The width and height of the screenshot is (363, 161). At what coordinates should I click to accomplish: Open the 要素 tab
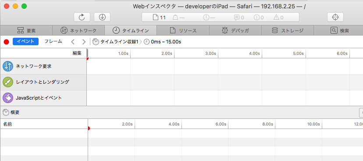tap(26, 30)
